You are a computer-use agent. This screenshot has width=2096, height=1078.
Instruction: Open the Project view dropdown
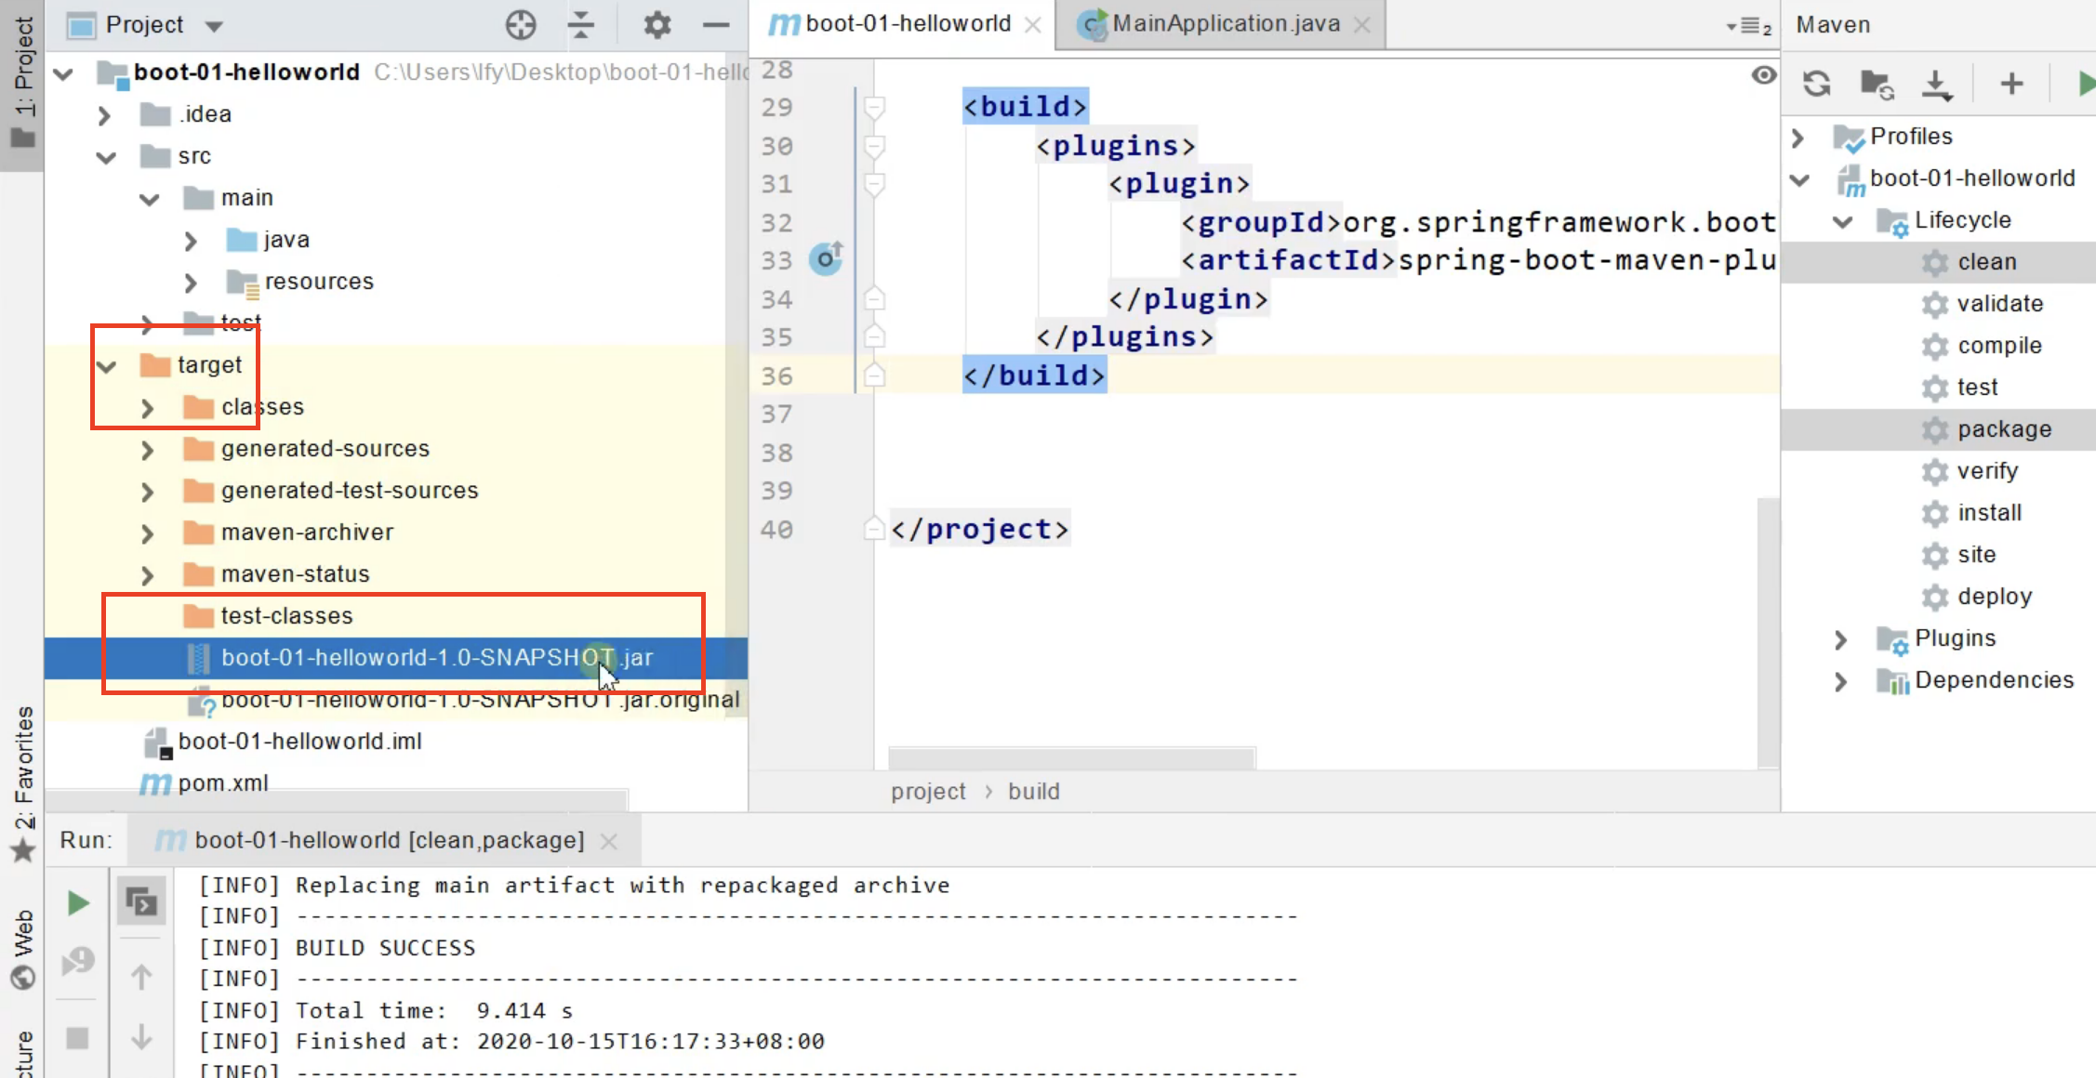[x=214, y=25]
